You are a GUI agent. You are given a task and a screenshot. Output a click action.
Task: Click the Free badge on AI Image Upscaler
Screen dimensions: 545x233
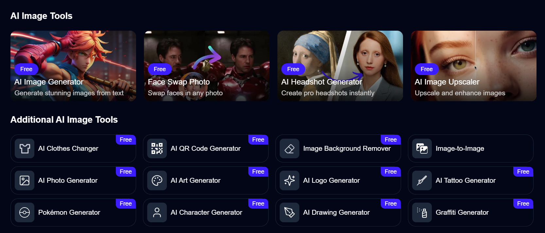click(x=427, y=69)
